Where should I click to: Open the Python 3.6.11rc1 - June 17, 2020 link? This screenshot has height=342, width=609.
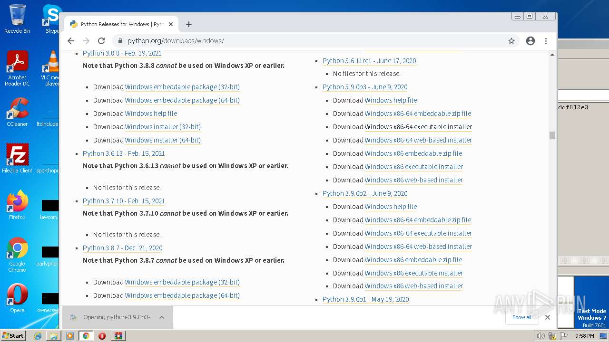coord(369,61)
